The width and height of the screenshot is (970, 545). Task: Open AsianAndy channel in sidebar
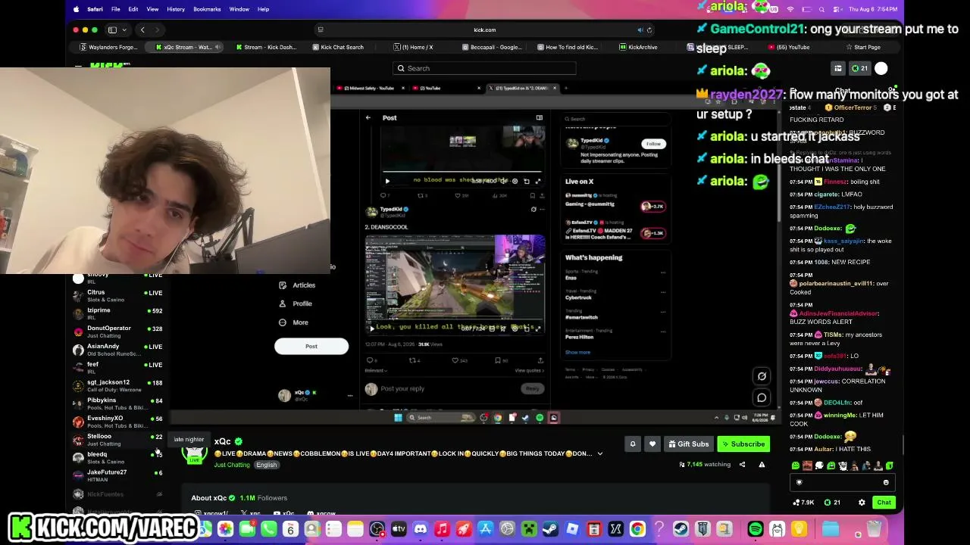click(117, 350)
